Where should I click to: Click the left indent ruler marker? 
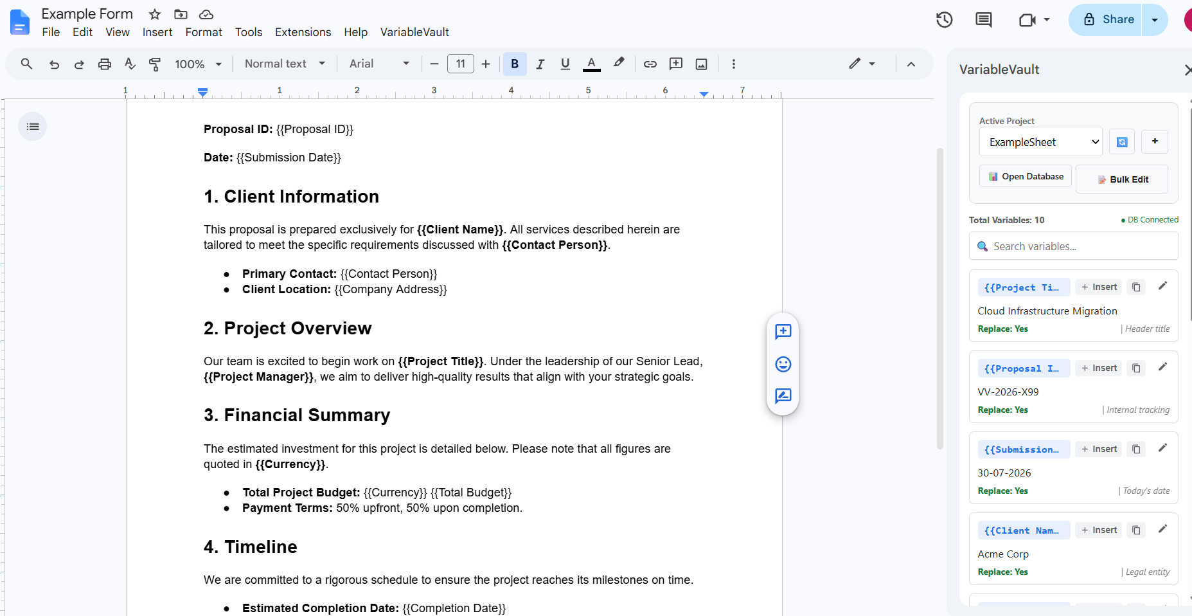(x=202, y=93)
